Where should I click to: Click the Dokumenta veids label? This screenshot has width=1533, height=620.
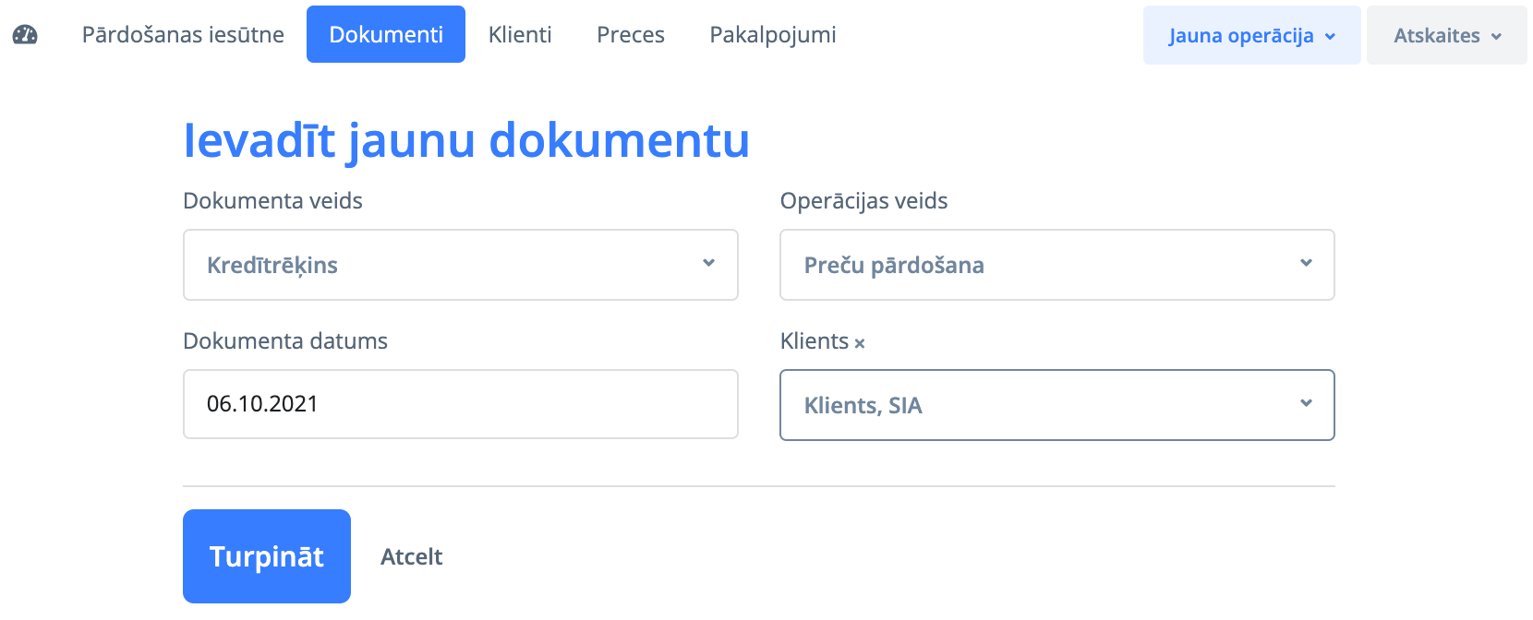[272, 201]
